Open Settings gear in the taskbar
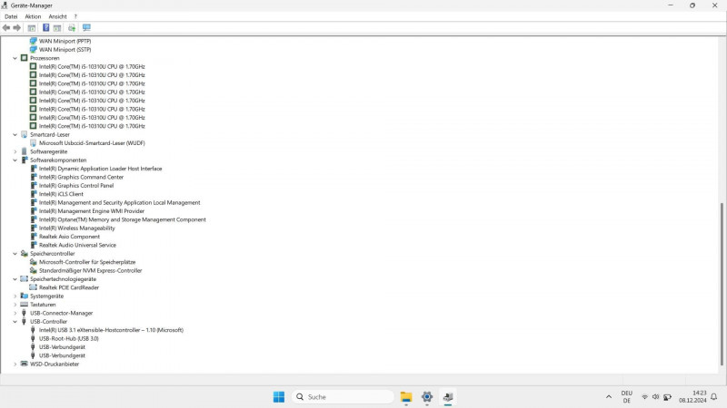Screen dimensions: 727x408 click(427, 397)
